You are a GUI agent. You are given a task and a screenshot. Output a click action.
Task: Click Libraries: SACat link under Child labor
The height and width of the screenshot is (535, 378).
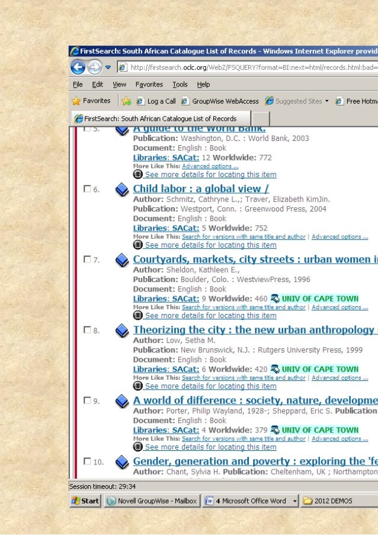coord(166,228)
